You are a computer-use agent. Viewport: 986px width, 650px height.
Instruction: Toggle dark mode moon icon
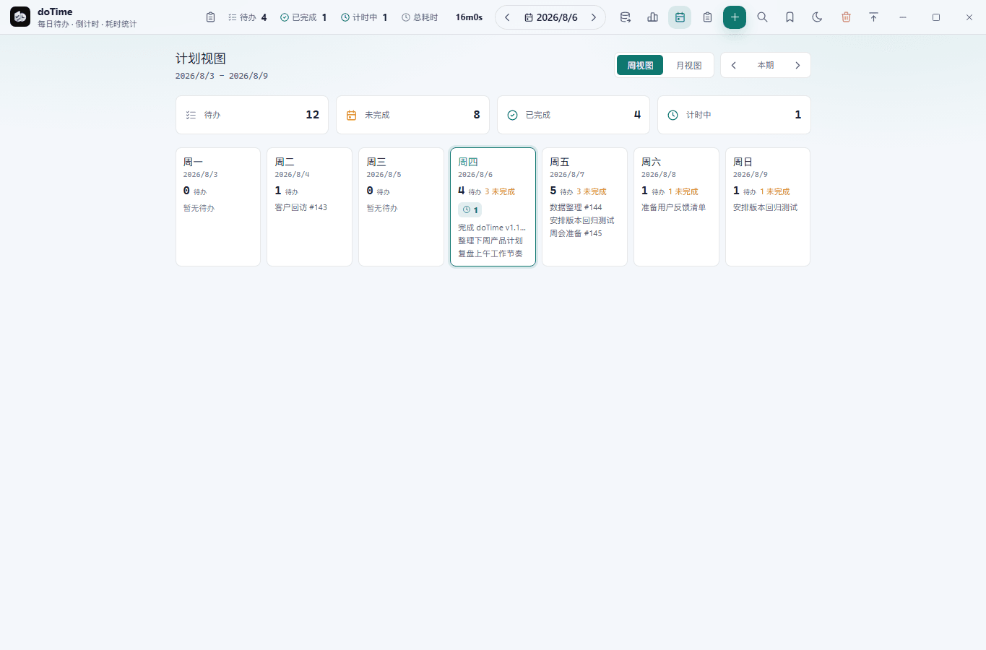coord(817,17)
